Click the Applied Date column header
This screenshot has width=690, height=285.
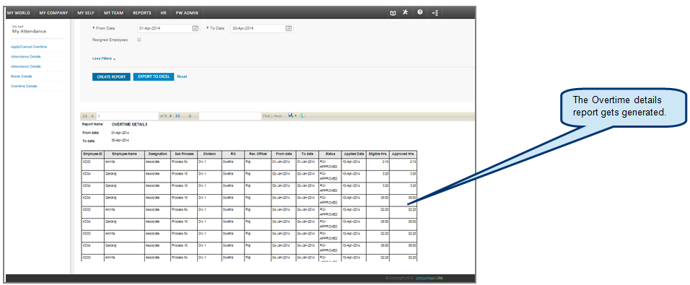point(354,154)
